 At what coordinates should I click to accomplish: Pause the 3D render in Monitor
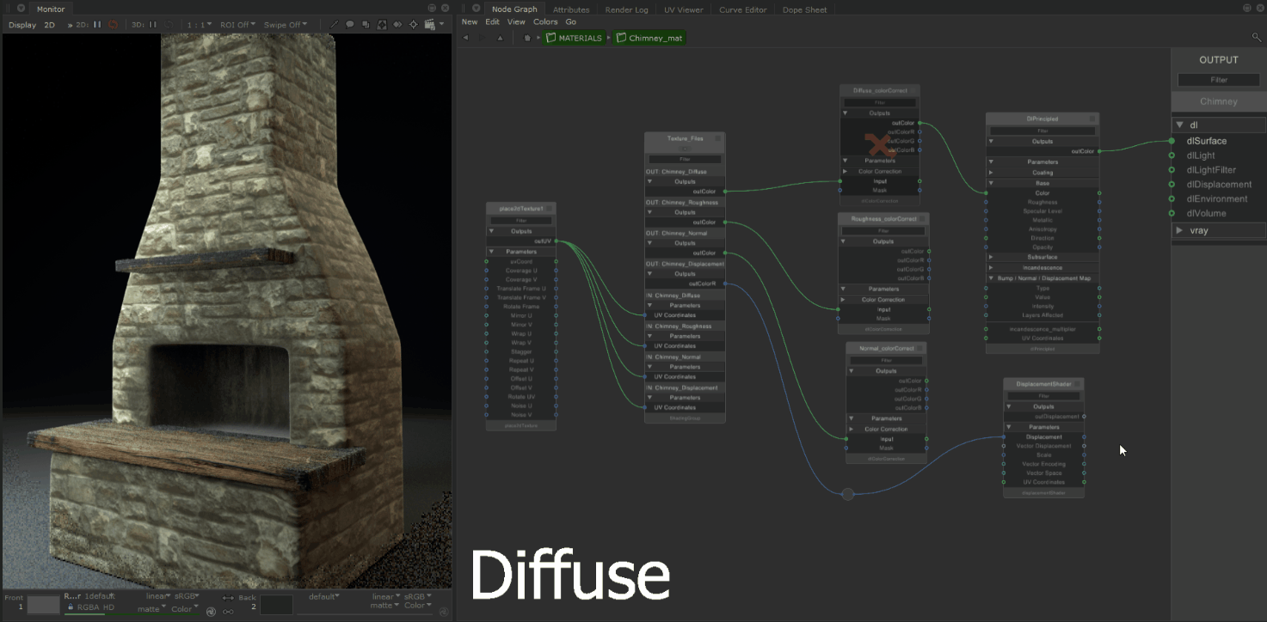pos(153,25)
